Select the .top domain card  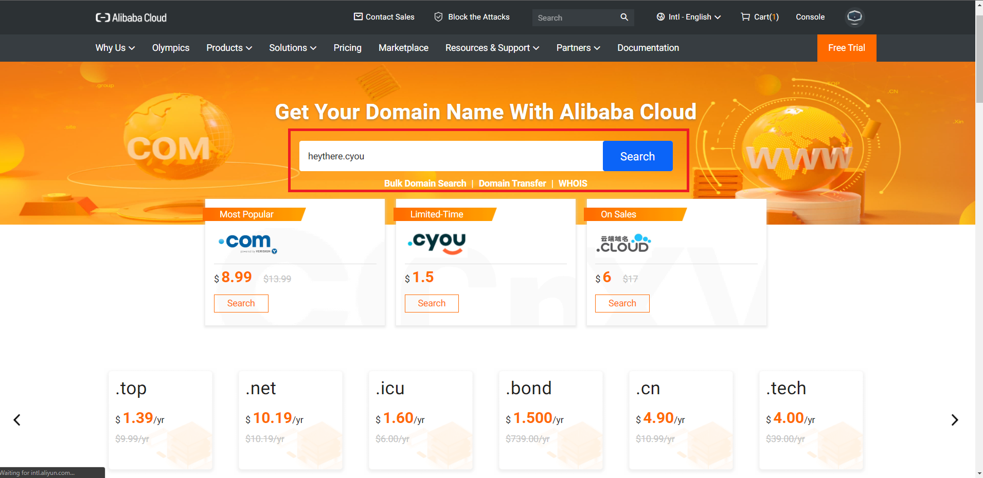click(x=160, y=420)
